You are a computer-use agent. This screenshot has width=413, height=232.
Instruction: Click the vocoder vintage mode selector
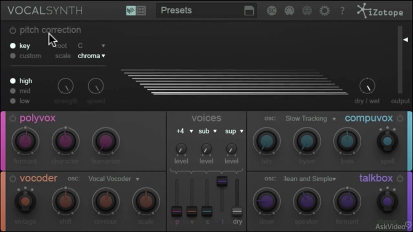(25, 201)
